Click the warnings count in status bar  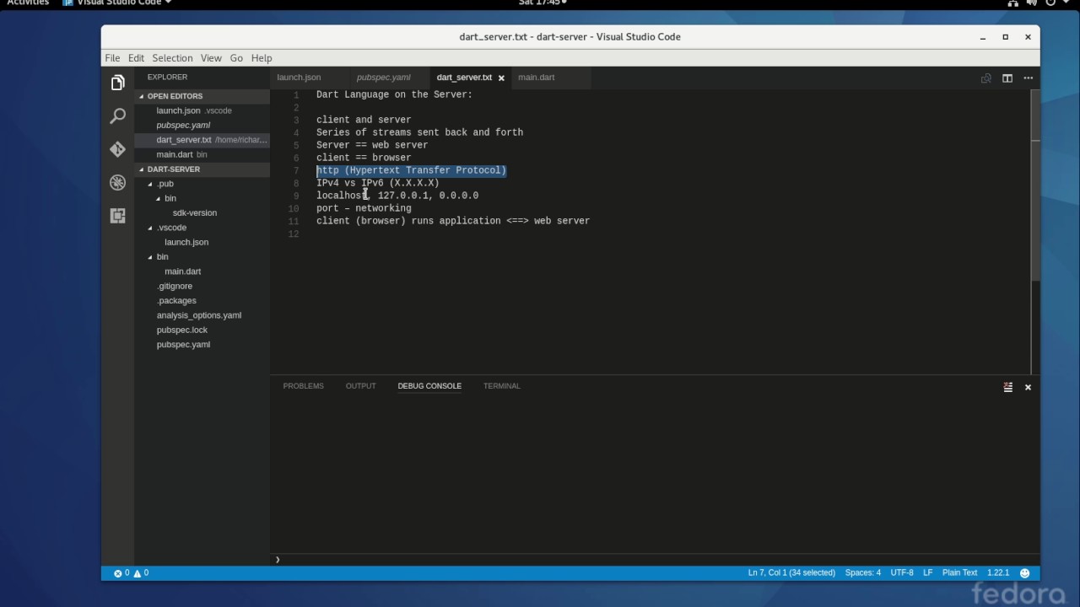[141, 572]
